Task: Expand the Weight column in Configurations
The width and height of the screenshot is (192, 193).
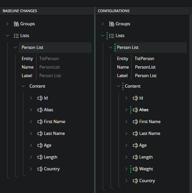Action: 126,169
